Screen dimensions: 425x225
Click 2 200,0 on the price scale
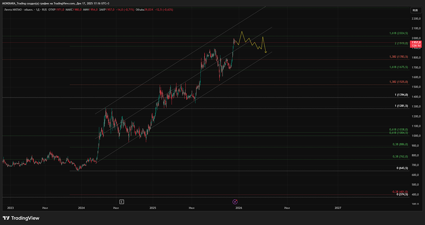click(415, 19)
